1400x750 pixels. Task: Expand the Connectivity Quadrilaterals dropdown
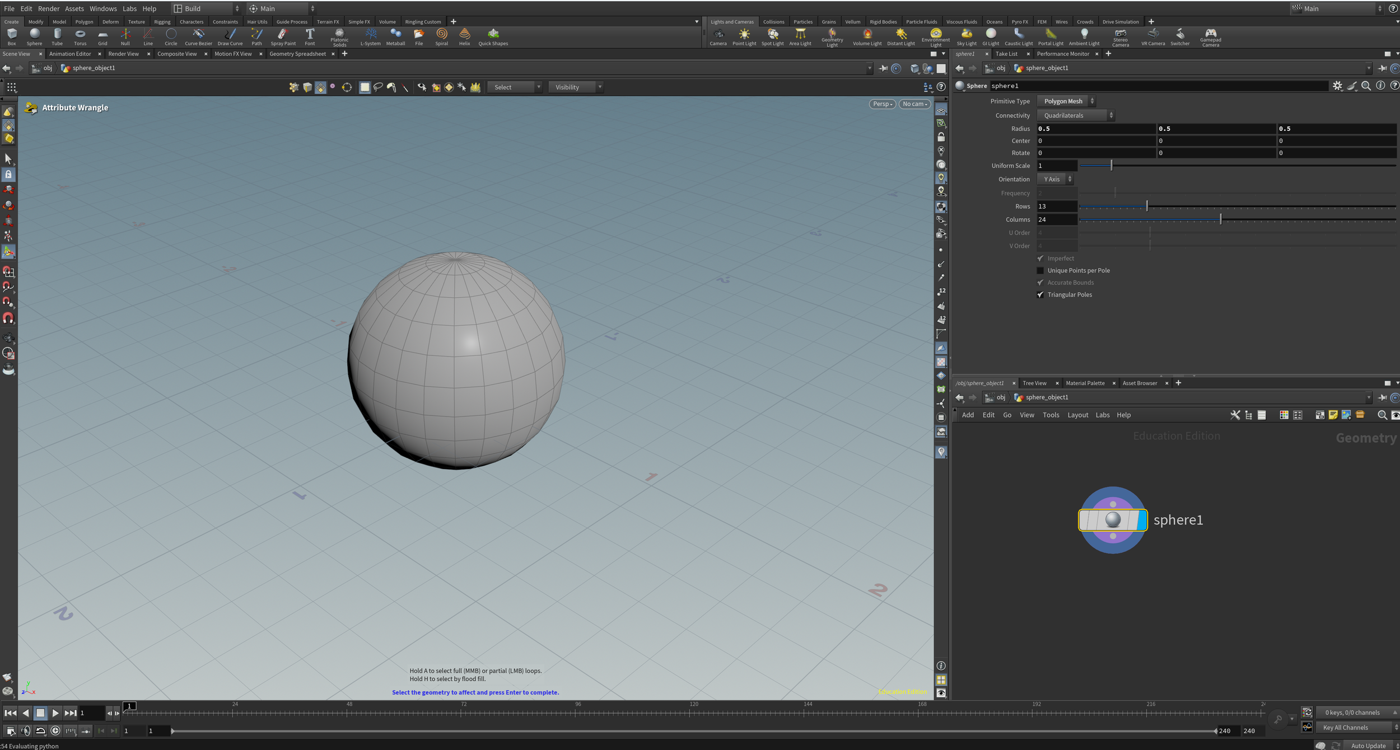pos(1075,115)
